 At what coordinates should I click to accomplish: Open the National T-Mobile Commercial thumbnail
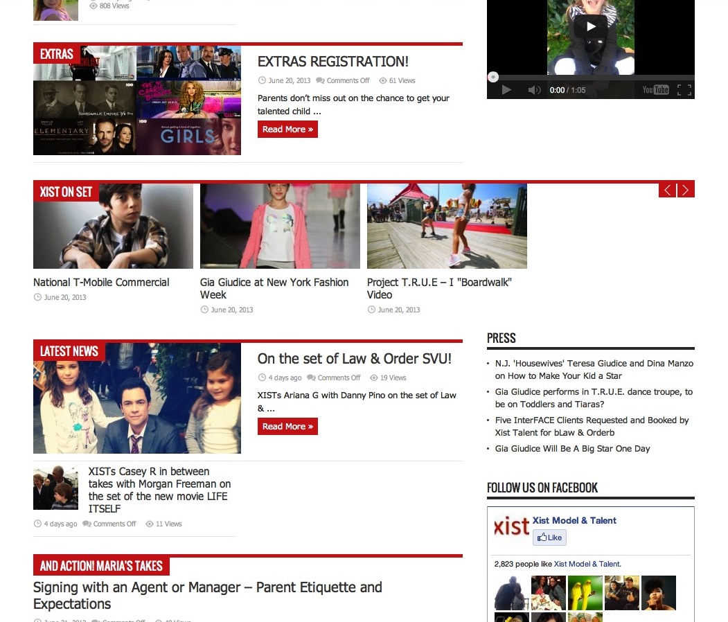tap(114, 226)
